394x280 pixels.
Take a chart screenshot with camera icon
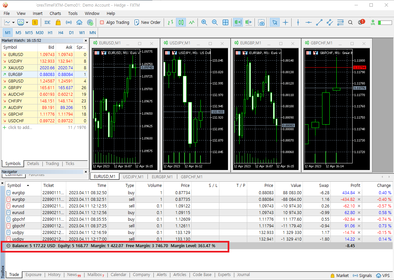pos(261,23)
